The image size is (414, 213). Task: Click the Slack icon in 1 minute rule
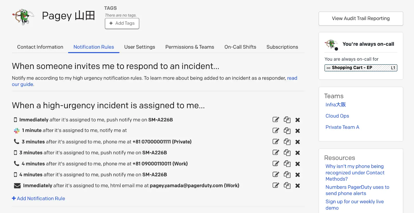tap(17, 131)
